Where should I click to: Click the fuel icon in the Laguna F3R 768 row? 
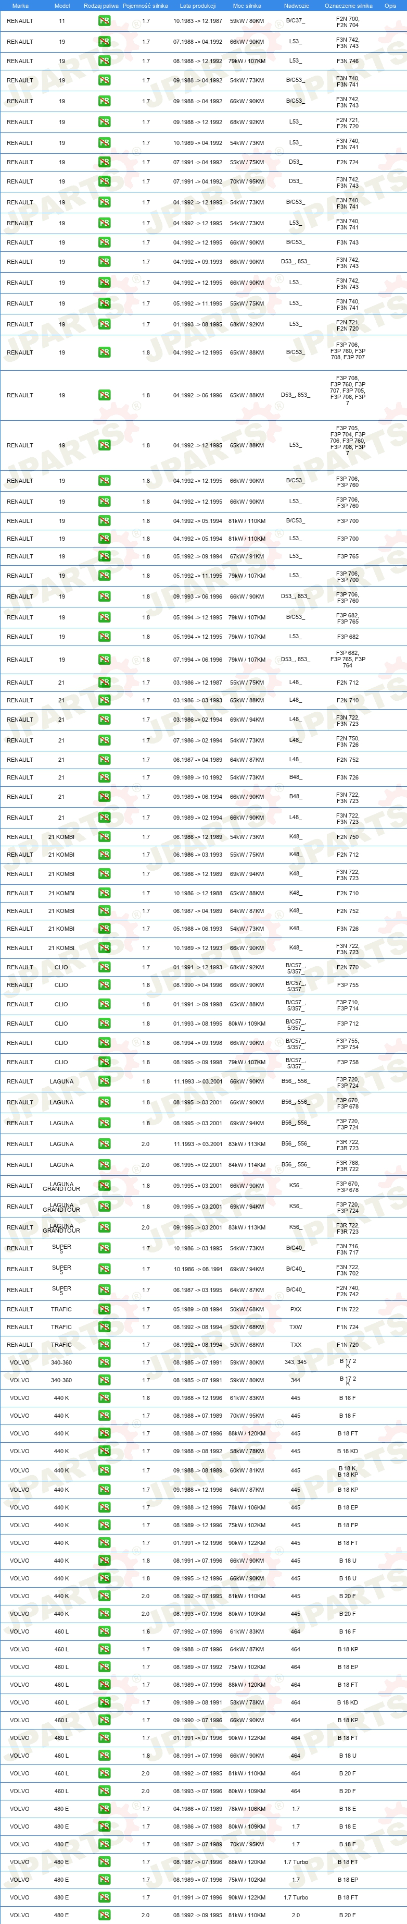105,1165
